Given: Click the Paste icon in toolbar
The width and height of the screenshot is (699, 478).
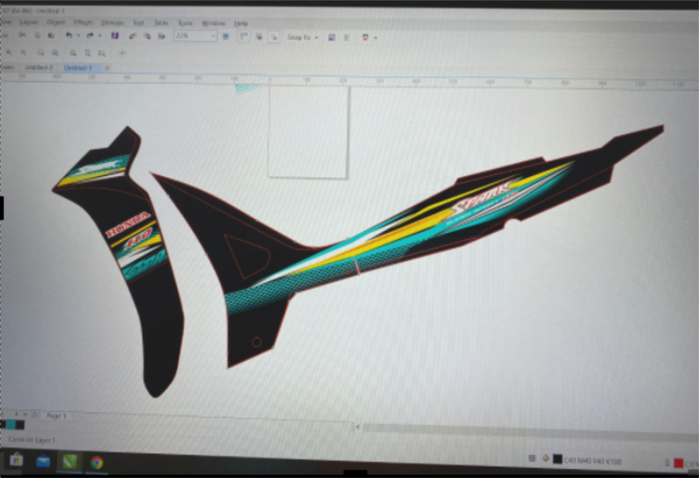Looking at the screenshot, I should pos(51,35).
